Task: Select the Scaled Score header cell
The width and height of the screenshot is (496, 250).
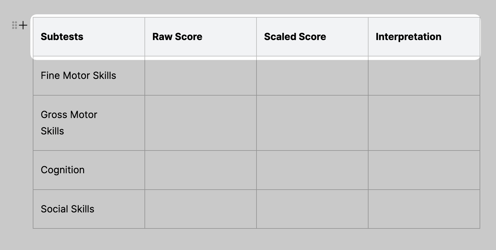Action: [x=312, y=37]
